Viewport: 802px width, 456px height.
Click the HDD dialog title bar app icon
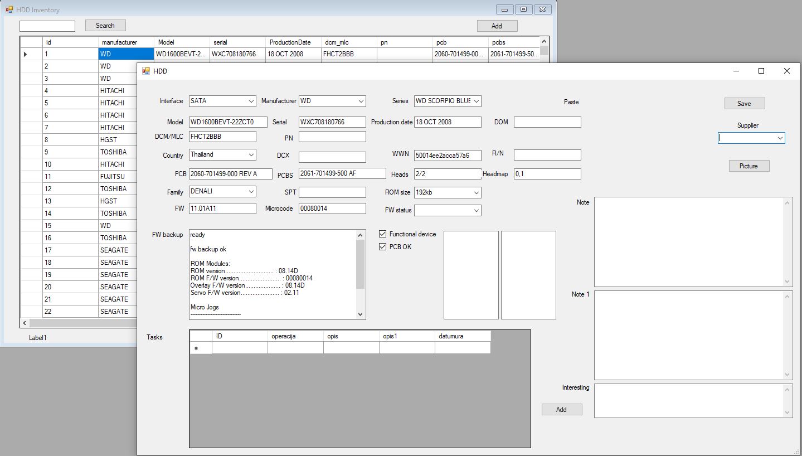146,71
